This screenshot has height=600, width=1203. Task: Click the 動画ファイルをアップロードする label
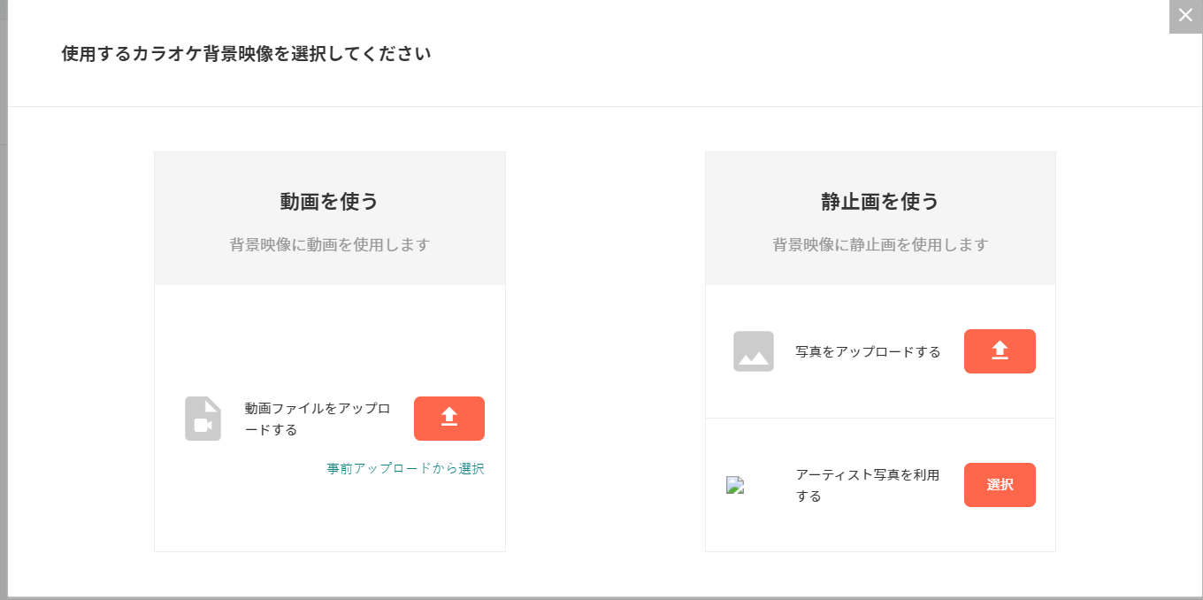tap(318, 419)
